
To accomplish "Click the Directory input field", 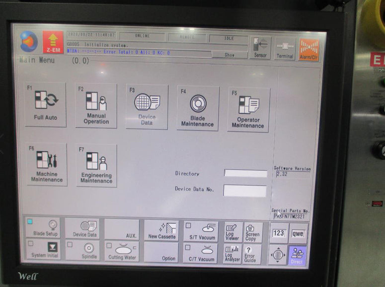I will point(246,174).
